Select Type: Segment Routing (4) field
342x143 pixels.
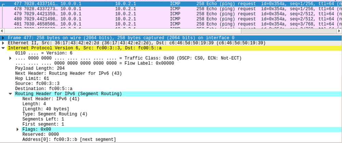tap(55, 114)
